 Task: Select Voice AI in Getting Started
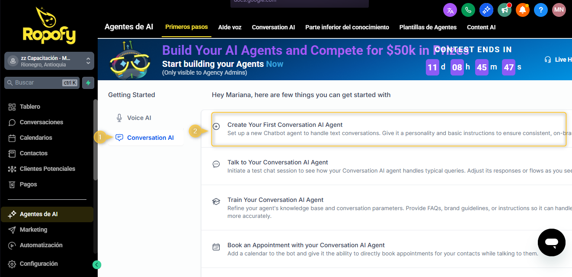coord(139,118)
